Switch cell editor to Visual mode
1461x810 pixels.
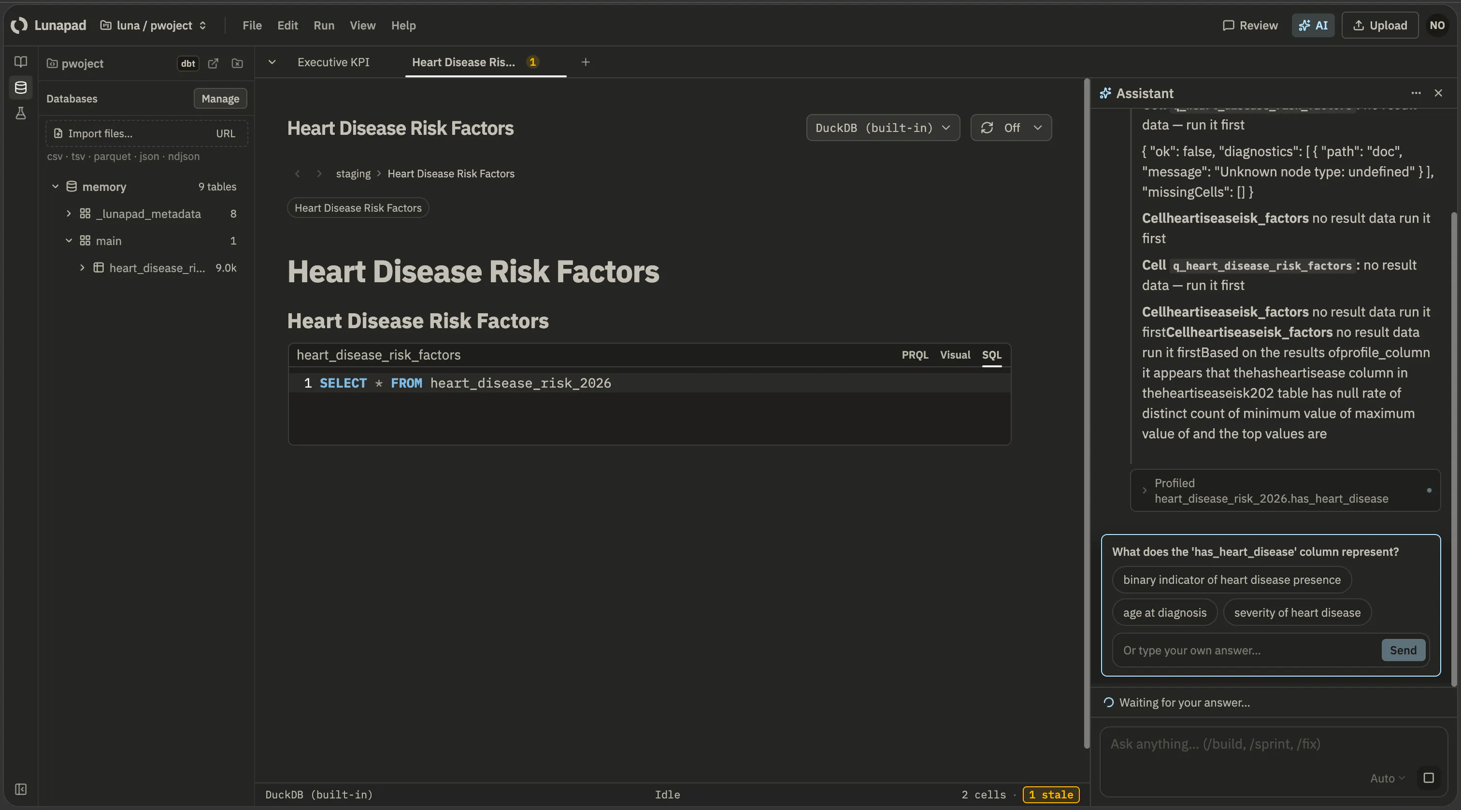[x=955, y=355]
